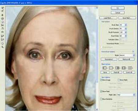Click the preview scrollbar down arrow
Image resolution: width=138 pixels, height=111 pixels.
pos(97,109)
